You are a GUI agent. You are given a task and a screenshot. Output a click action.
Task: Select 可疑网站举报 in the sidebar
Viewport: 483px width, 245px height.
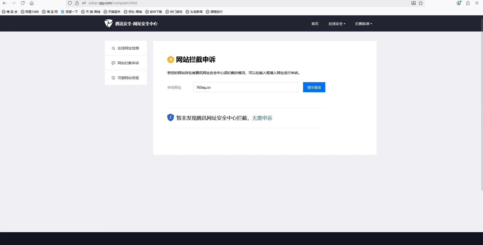(126, 78)
